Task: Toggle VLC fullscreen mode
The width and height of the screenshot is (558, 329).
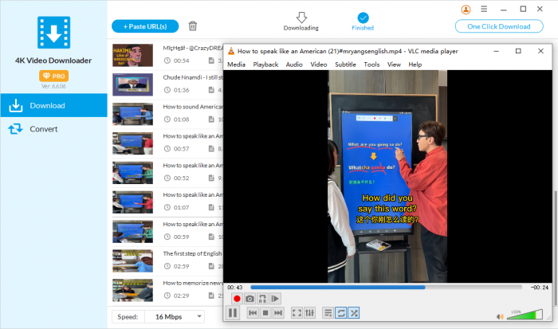Action: coord(297,313)
